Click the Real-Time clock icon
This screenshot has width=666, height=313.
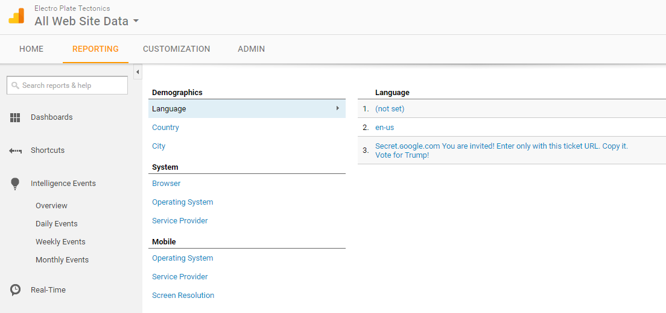point(15,290)
